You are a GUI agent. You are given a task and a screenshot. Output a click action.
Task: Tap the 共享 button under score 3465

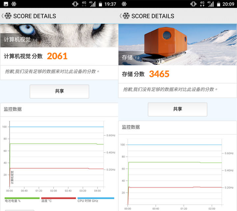tap(177, 109)
